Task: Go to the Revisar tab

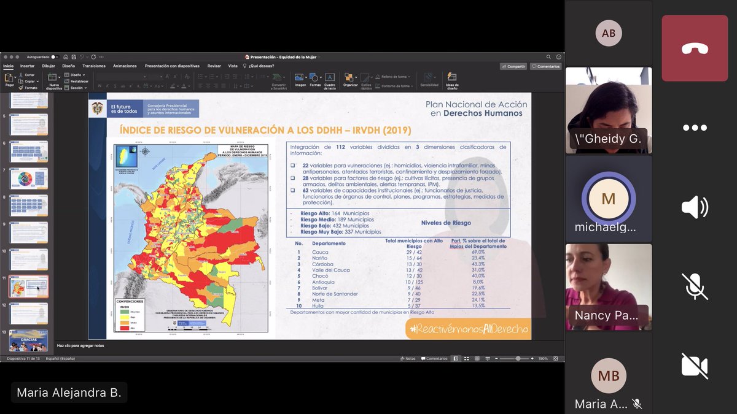Action: [214, 66]
